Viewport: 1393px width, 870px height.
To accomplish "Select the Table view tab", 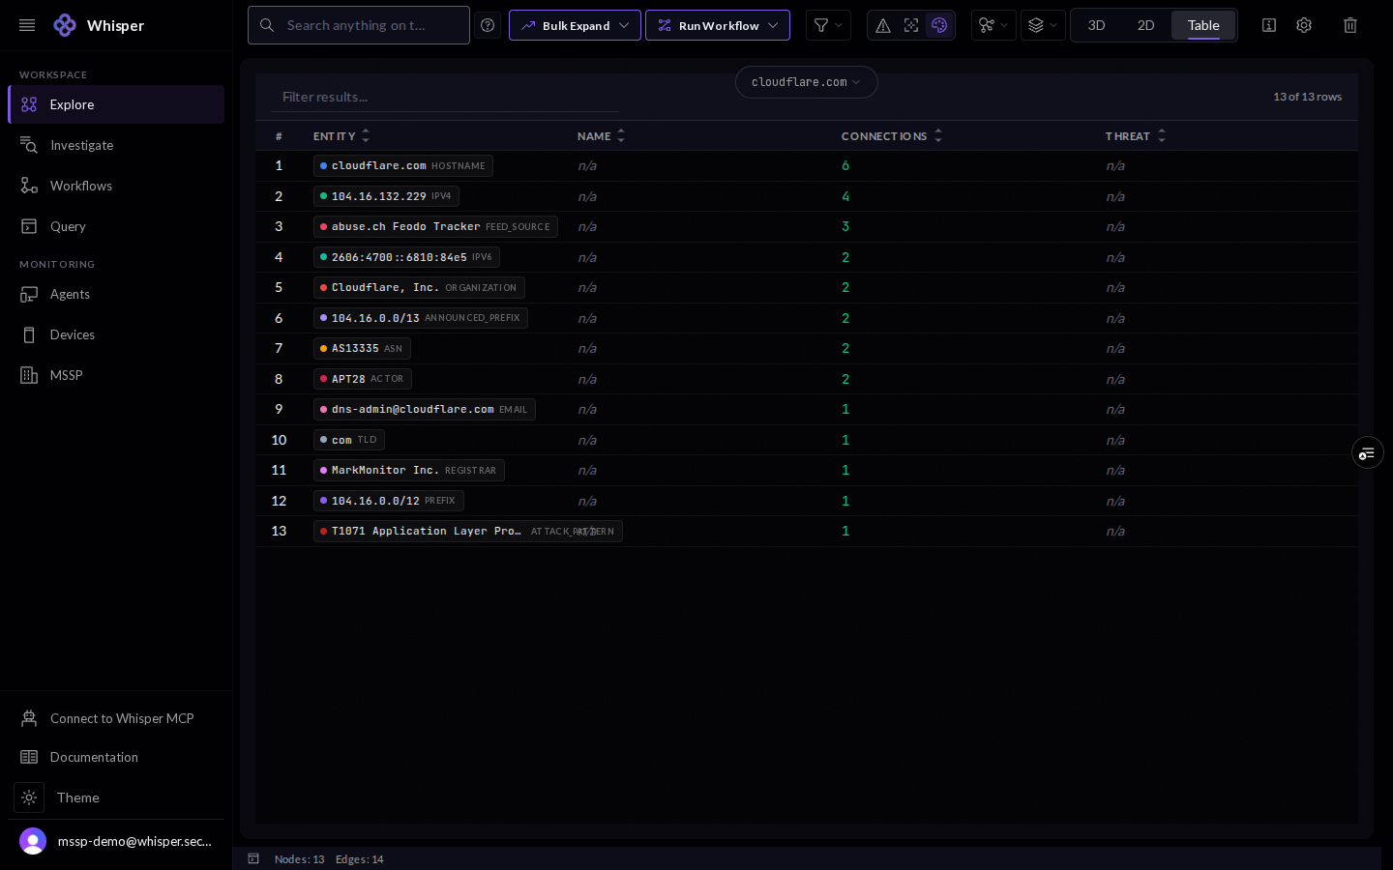I will tap(1203, 25).
